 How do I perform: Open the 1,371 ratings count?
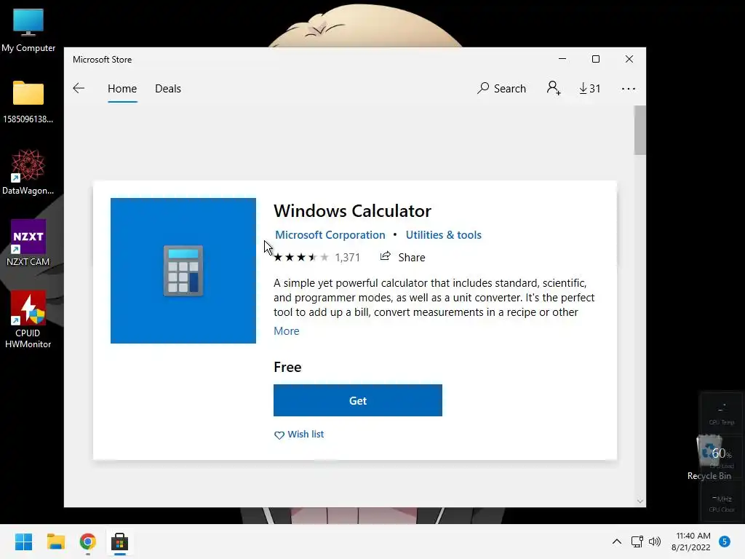click(x=347, y=257)
